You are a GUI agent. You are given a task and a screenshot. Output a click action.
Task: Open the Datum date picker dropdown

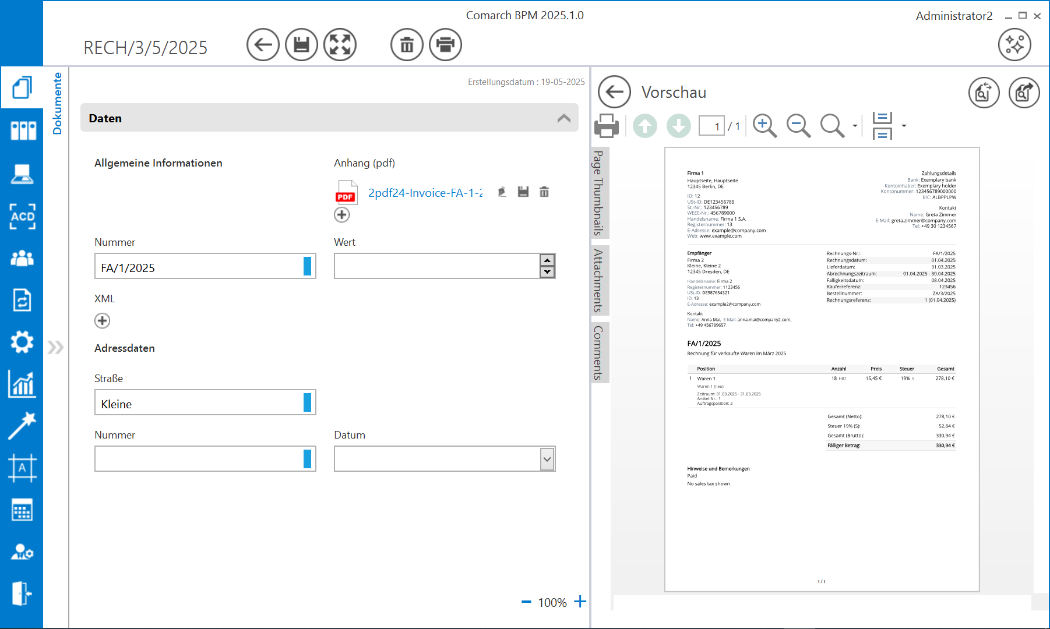coord(547,459)
